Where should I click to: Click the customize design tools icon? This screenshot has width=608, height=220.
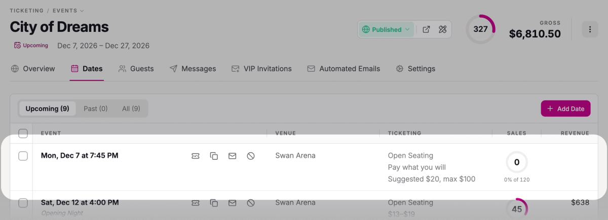tap(442, 29)
